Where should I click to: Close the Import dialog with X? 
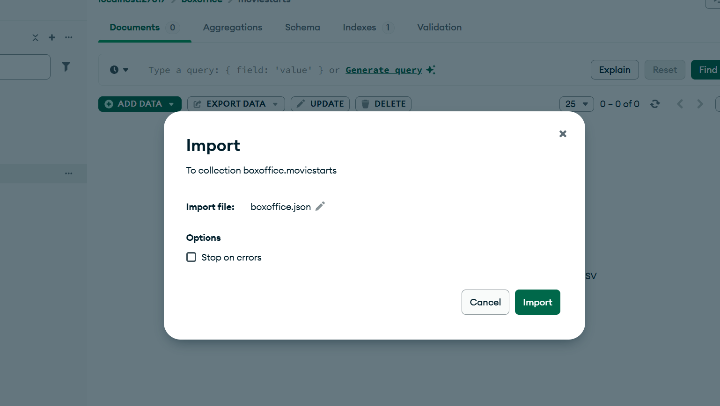[x=563, y=134]
